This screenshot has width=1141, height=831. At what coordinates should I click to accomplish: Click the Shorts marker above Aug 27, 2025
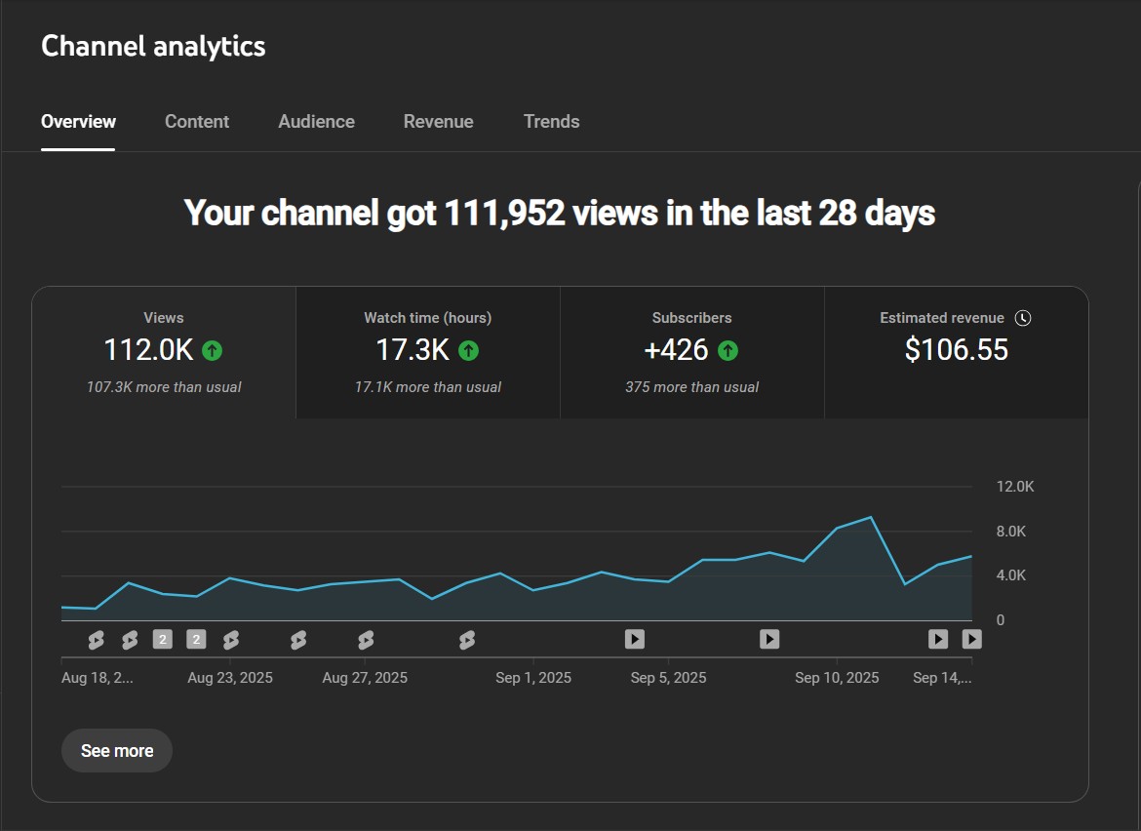pos(366,640)
